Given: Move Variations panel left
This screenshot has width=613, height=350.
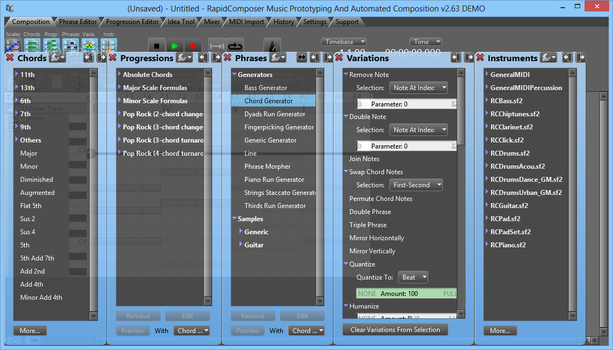Looking at the screenshot, I should click(456, 58).
